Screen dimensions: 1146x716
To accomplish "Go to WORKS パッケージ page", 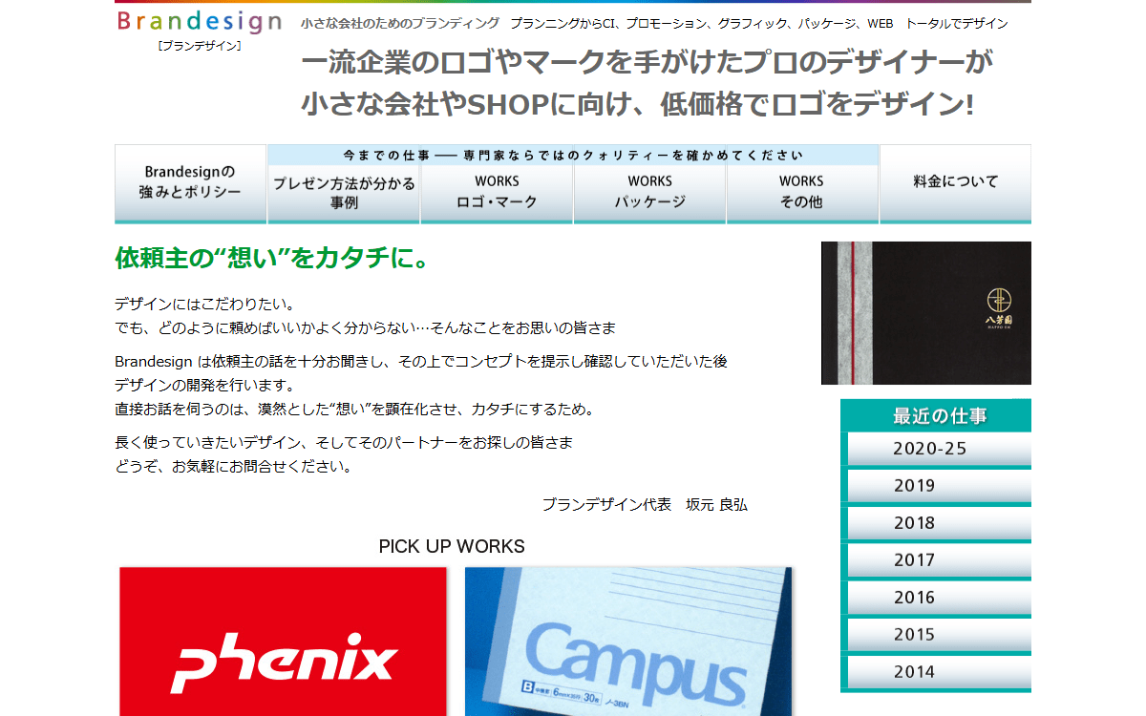I will pos(649,194).
